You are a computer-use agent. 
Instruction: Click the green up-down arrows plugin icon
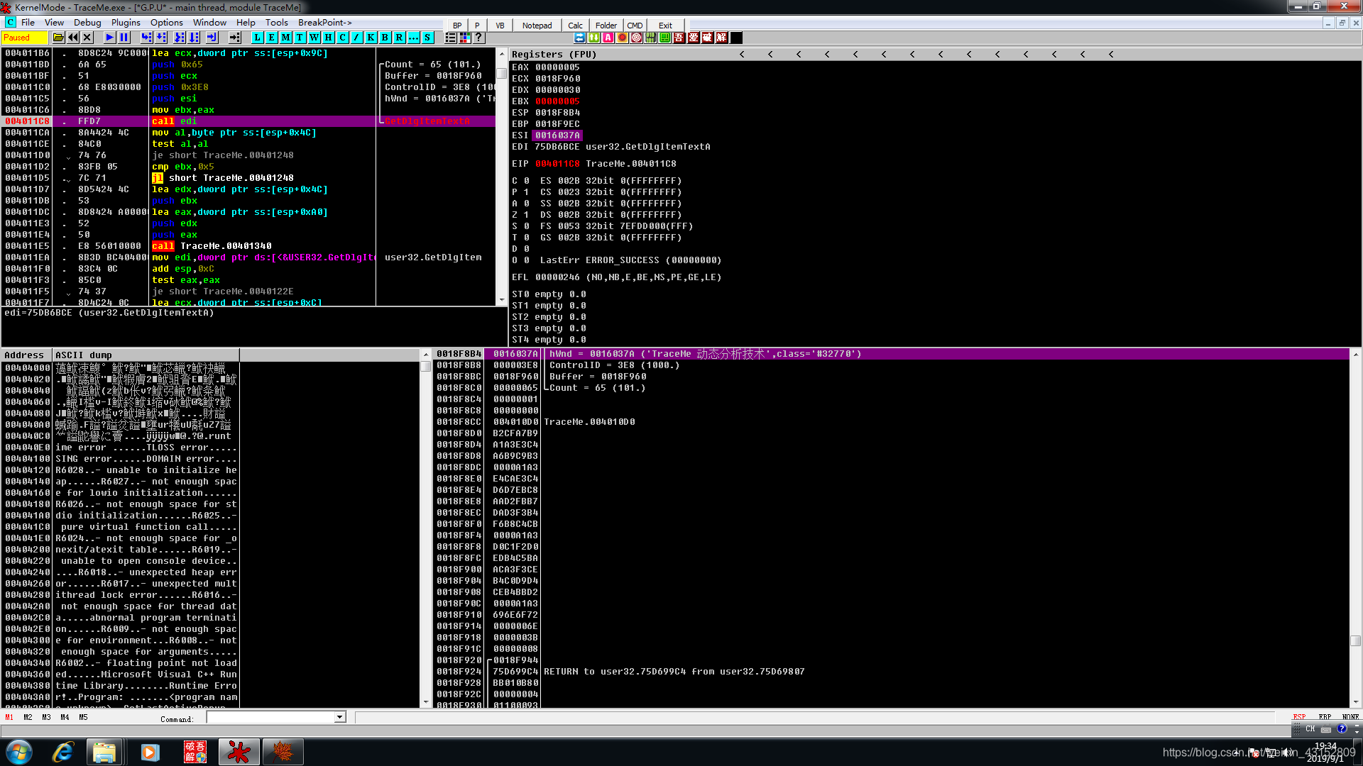coord(594,38)
